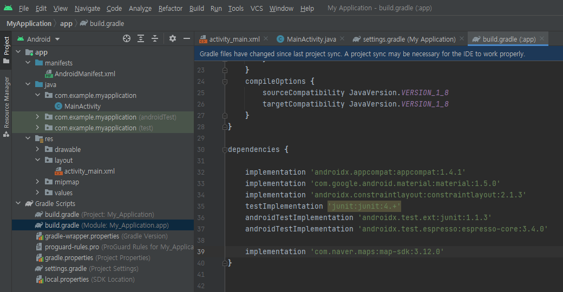Click the Select Opened File target icon
The height and width of the screenshot is (292, 563).
(126, 39)
